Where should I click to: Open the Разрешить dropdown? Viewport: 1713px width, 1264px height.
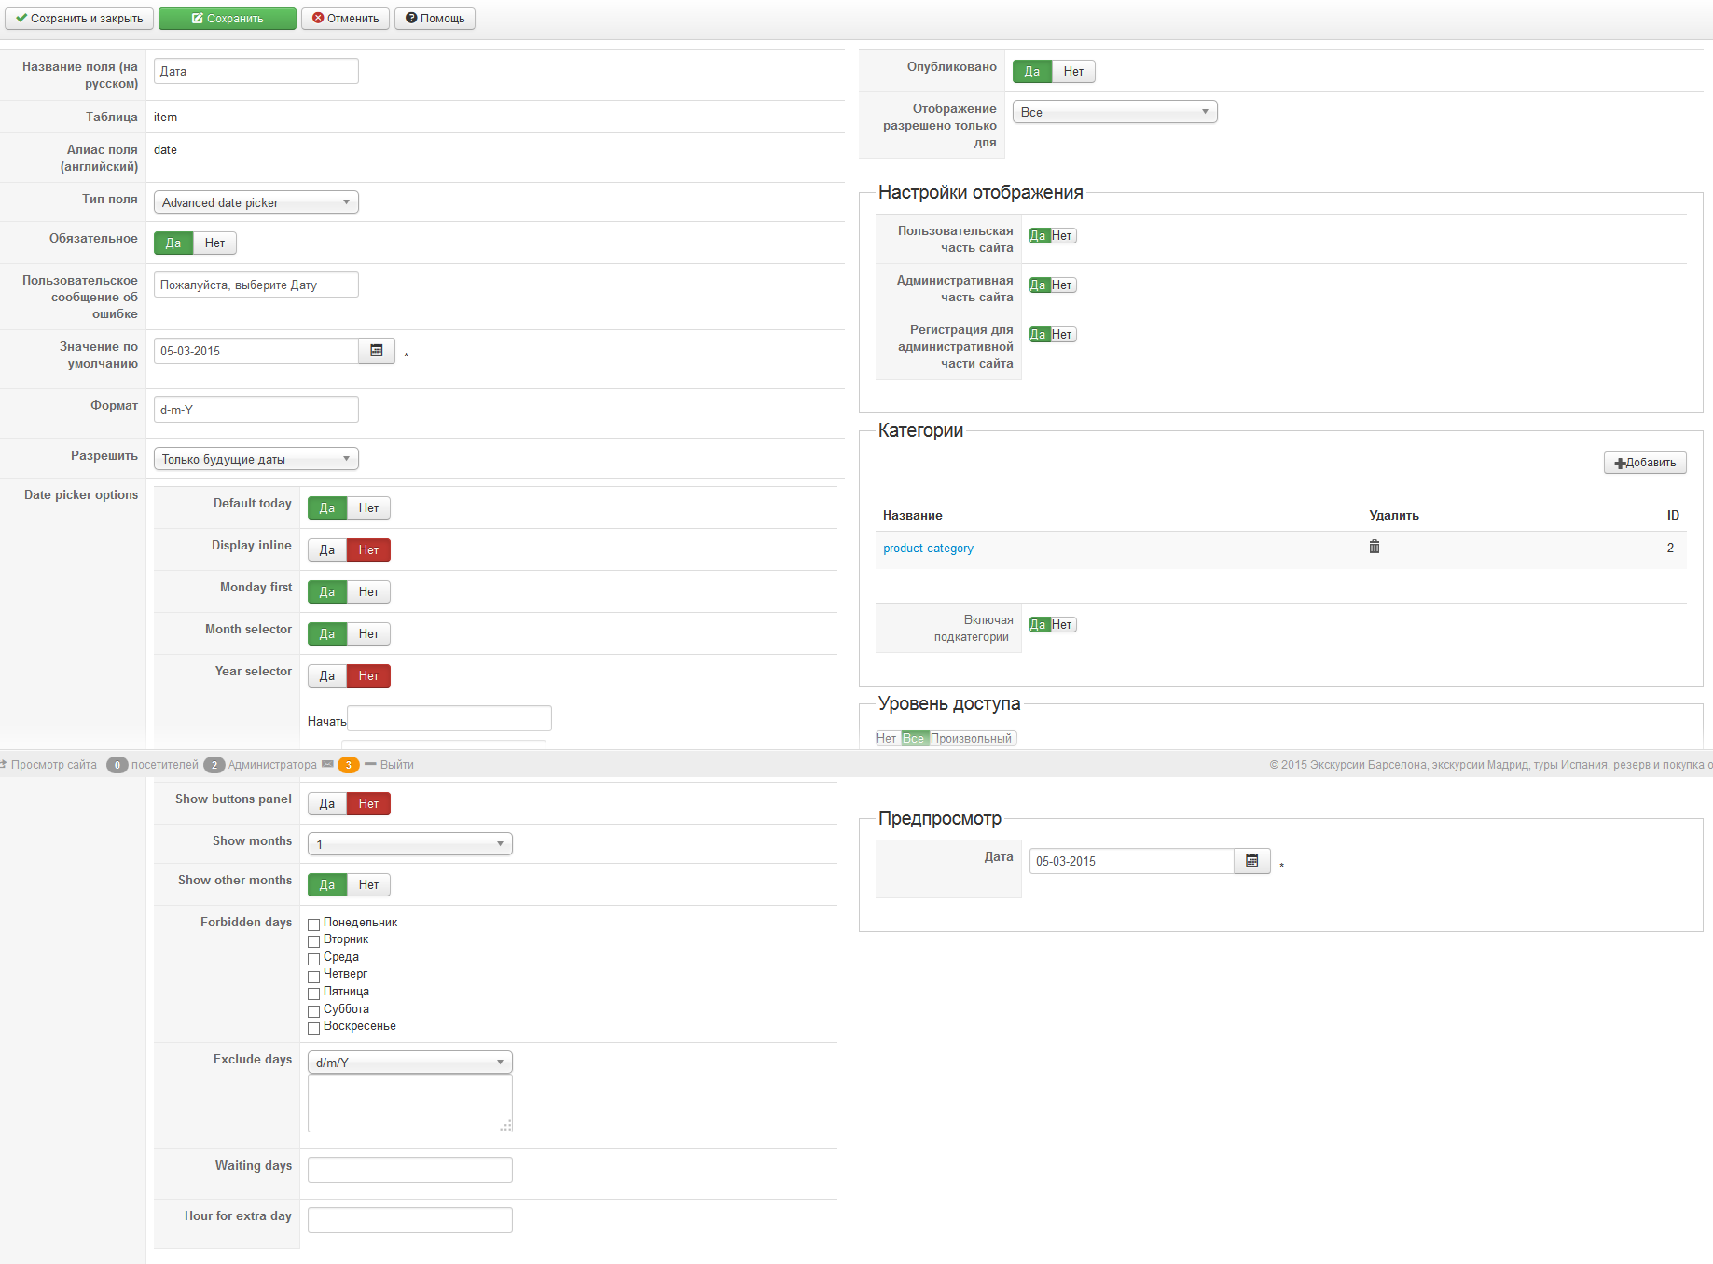(x=256, y=459)
